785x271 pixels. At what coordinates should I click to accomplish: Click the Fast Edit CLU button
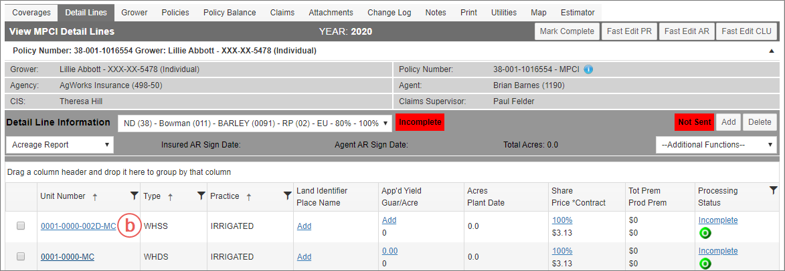[x=746, y=31]
